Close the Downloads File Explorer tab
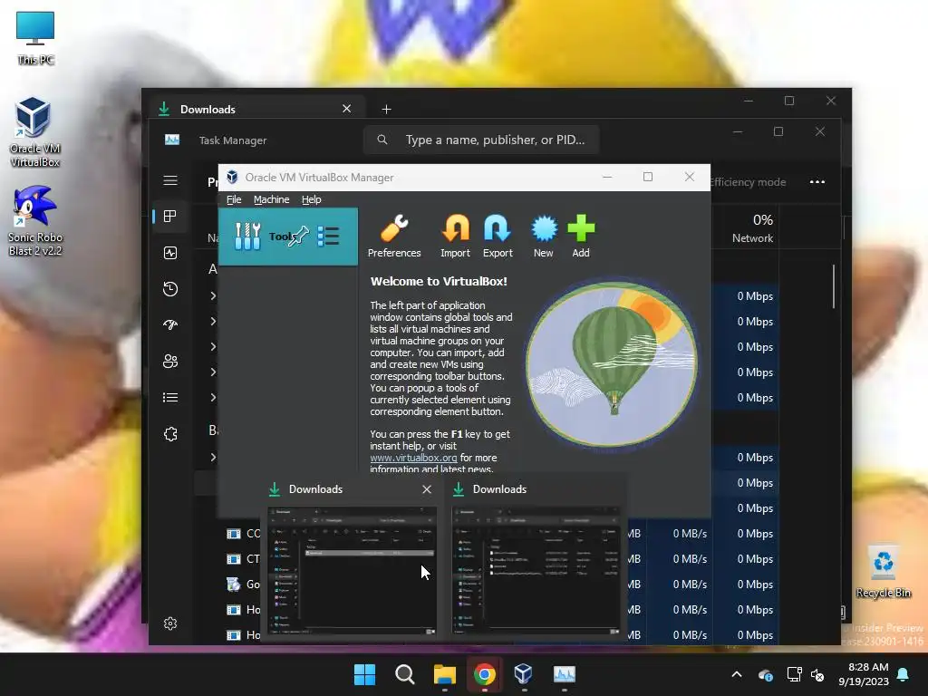The width and height of the screenshot is (928, 696). click(347, 109)
